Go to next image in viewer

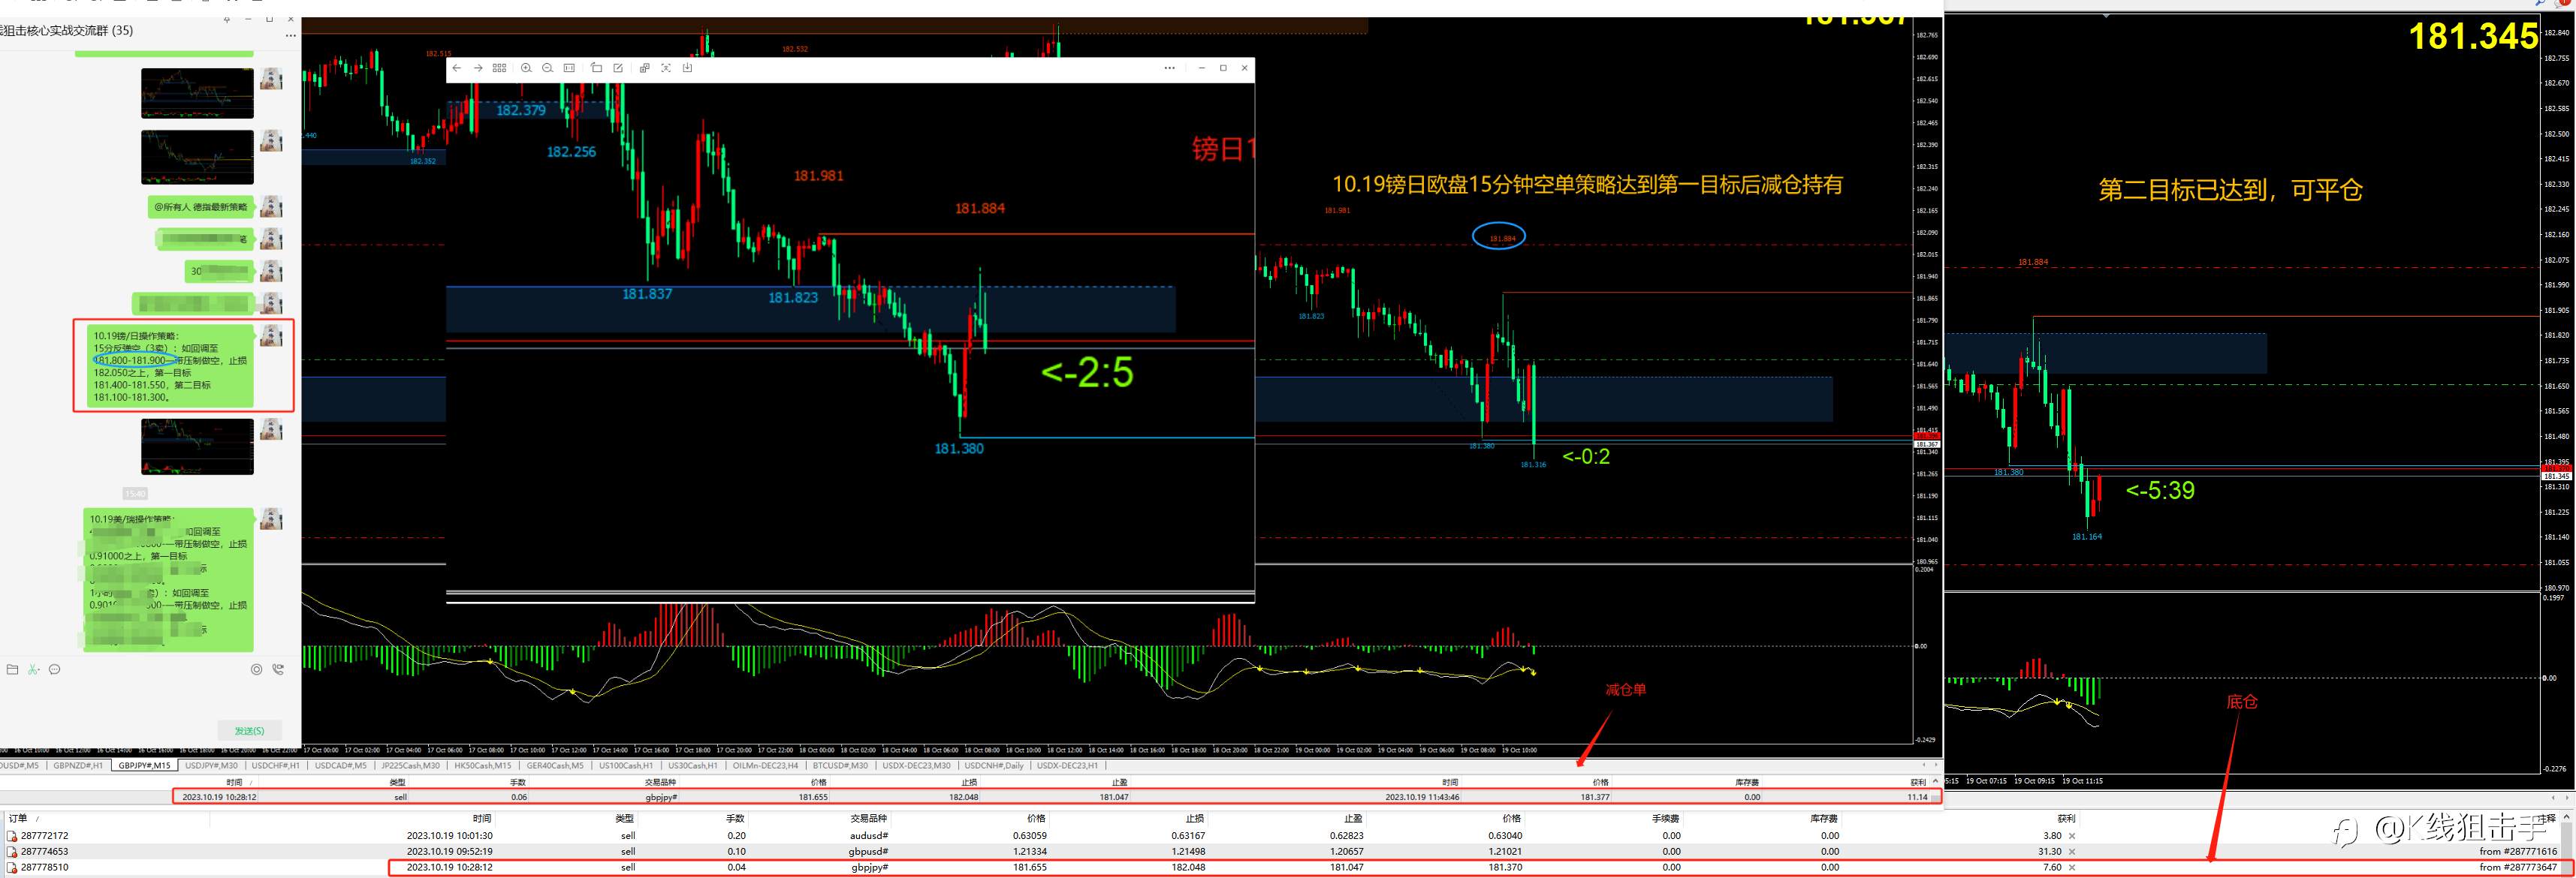tap(478, 68)
